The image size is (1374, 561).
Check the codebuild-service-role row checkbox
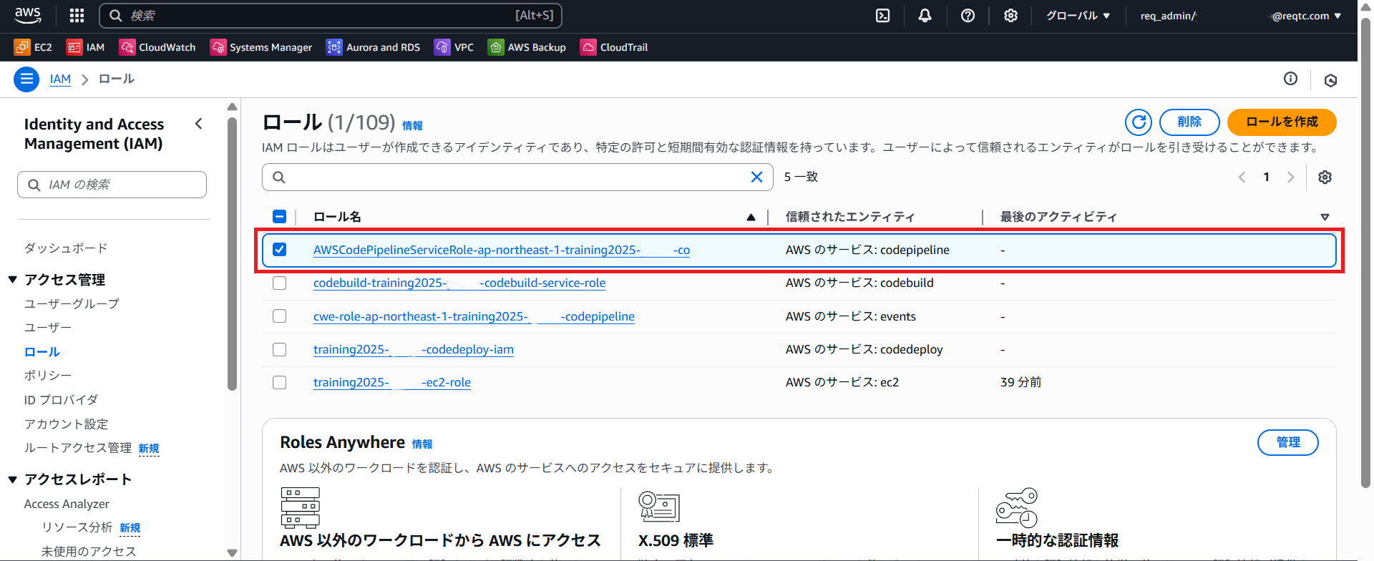pos(280,283)
